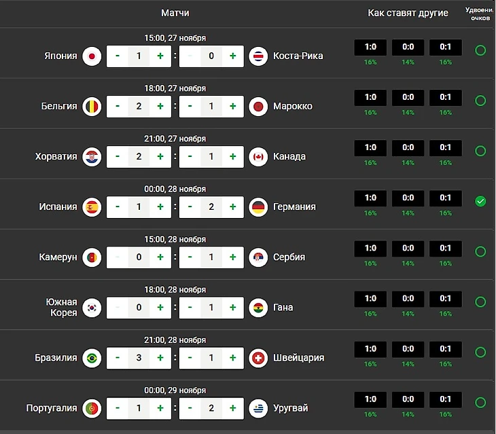Screen dimensions: 496x434
Task: Pick 1:0 popular bet for Croatia–Canada
Action: (x=370, y=148)
